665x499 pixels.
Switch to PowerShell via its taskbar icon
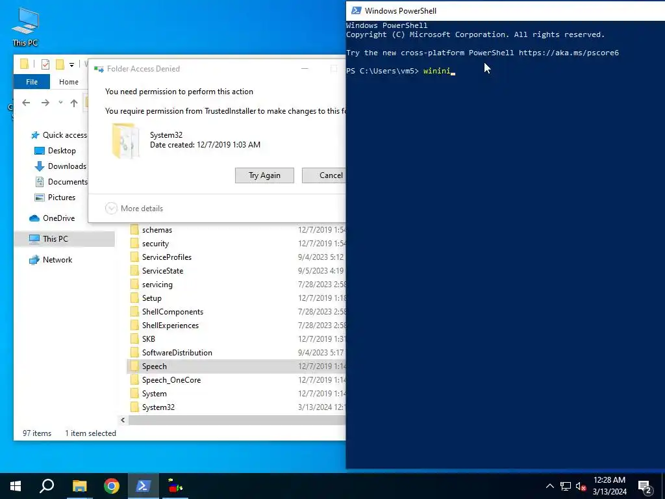143,486
